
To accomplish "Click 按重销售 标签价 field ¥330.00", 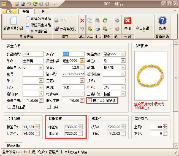I will tap(73, 127).
